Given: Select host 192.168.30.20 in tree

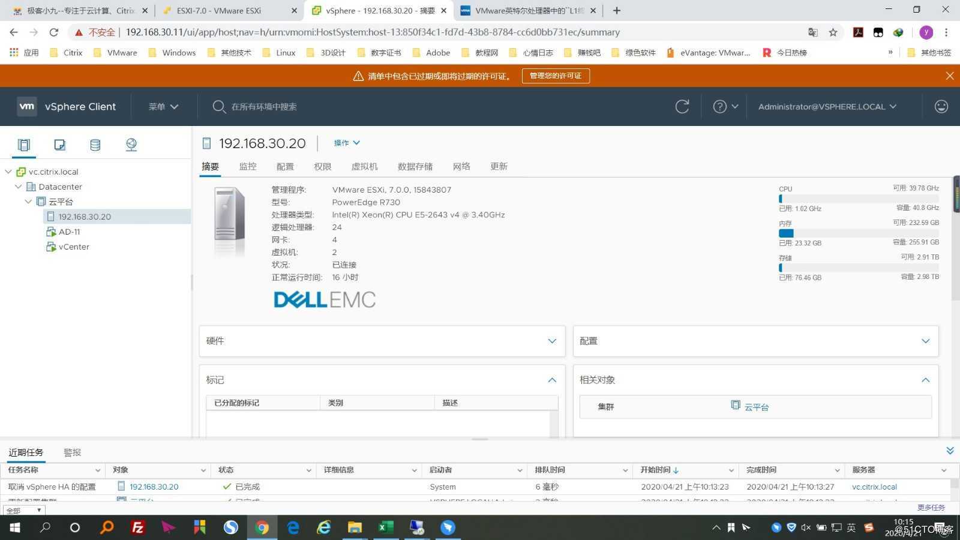Looking at the screenshot, I should pyautogui.click(x=85, y=217).
